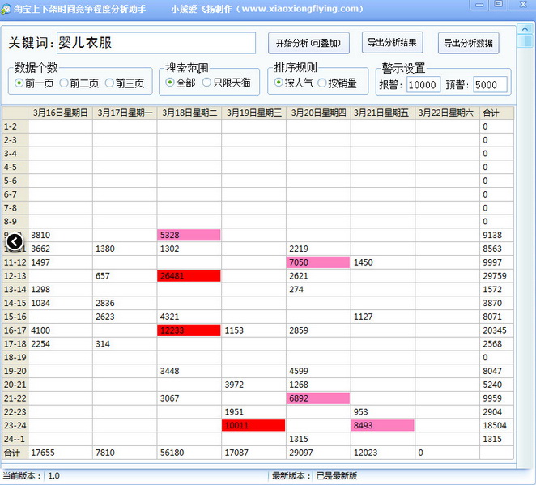Close the analysis window
This screenshot has width=536, height=485.
point(523,4)
